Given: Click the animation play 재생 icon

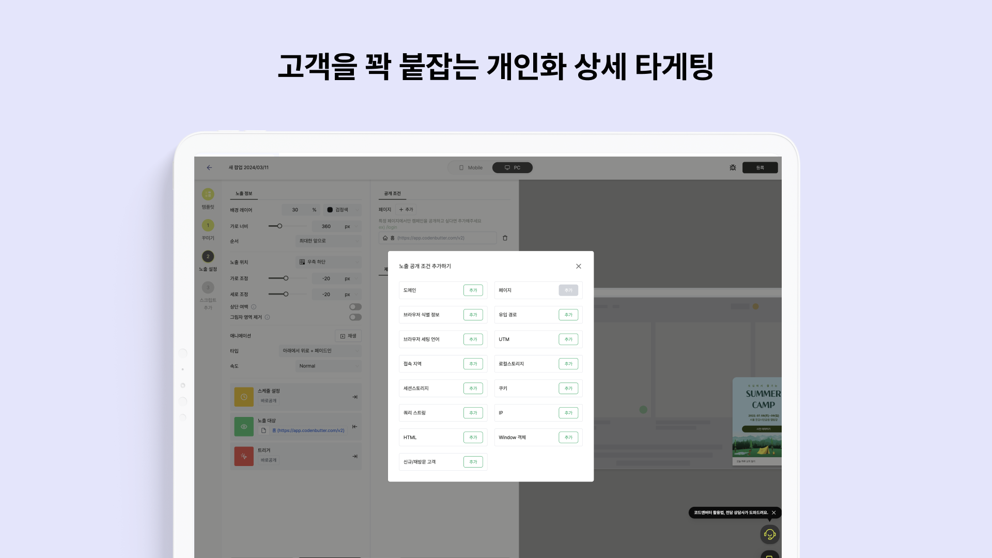Looking at the screenshot, I should click(x=343, y=336).
